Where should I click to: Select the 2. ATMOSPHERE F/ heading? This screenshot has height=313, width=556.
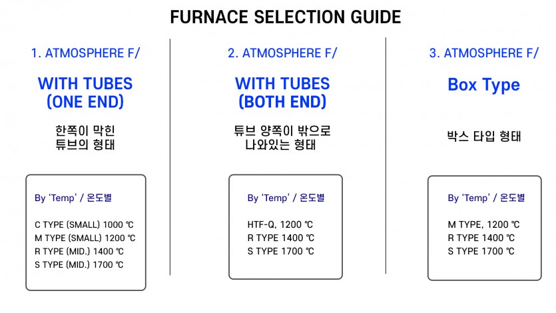(282, 53)
